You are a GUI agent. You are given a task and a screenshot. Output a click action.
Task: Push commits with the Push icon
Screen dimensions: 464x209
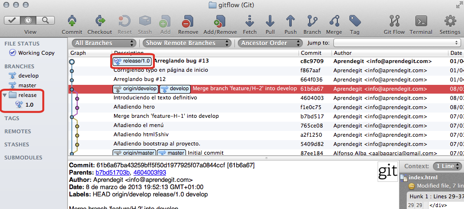pos(291,22)
